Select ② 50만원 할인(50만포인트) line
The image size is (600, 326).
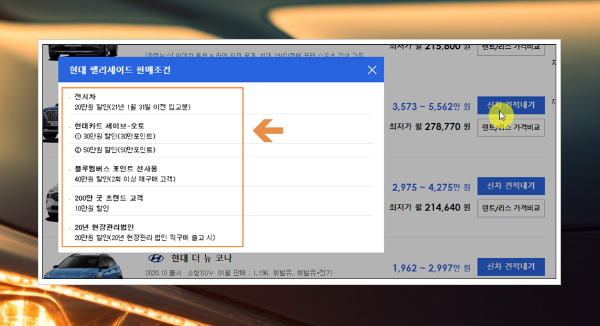tap(115, 150)
